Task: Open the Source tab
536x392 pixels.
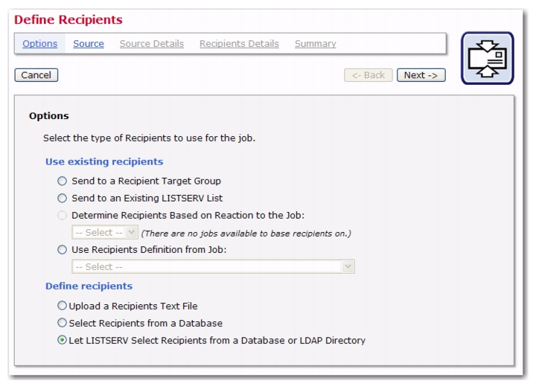Action: [89, 44]
